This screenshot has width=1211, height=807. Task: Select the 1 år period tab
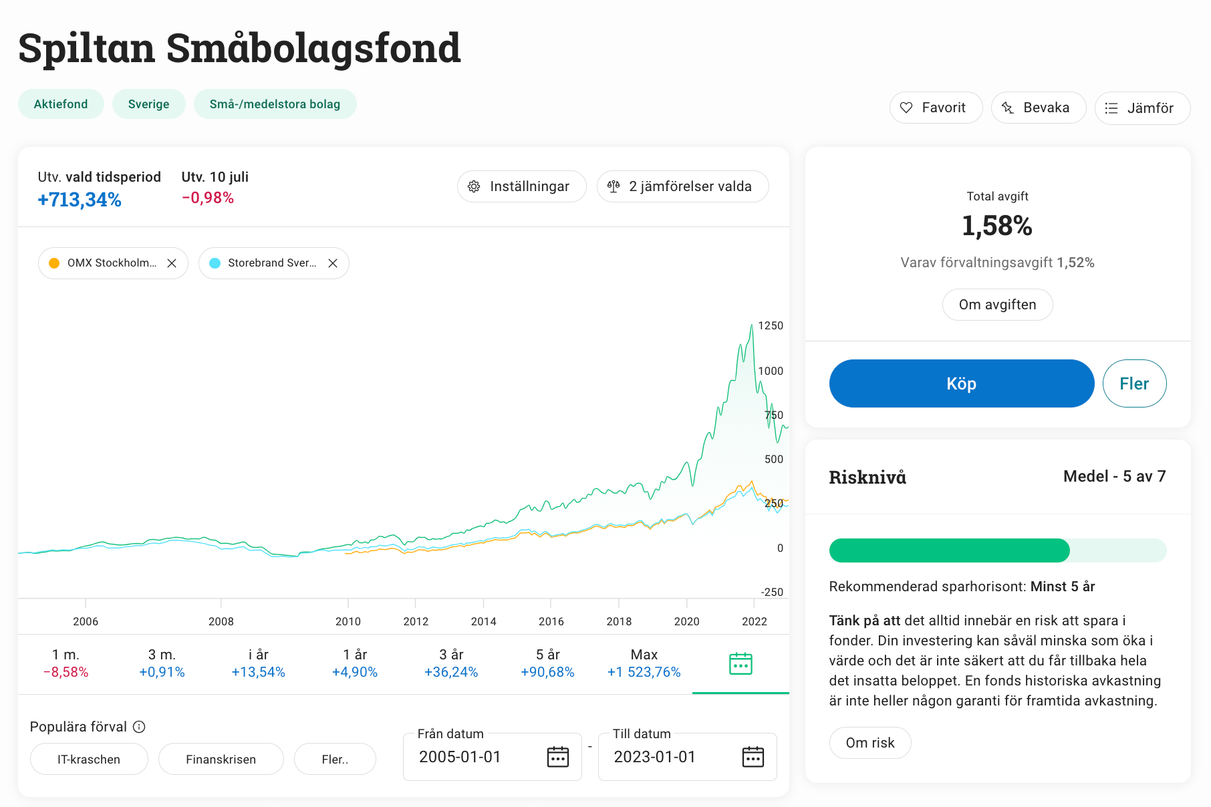(355, 663)
